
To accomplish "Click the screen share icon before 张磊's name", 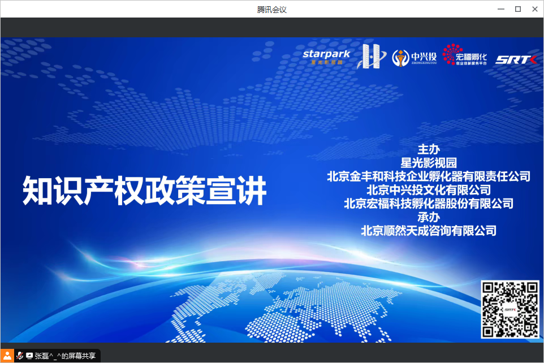I will (29, 356).
